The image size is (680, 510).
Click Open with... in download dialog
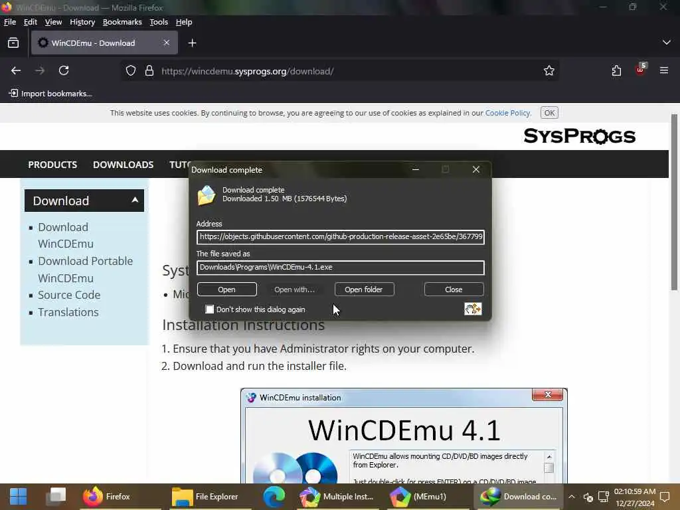[294, 290]
